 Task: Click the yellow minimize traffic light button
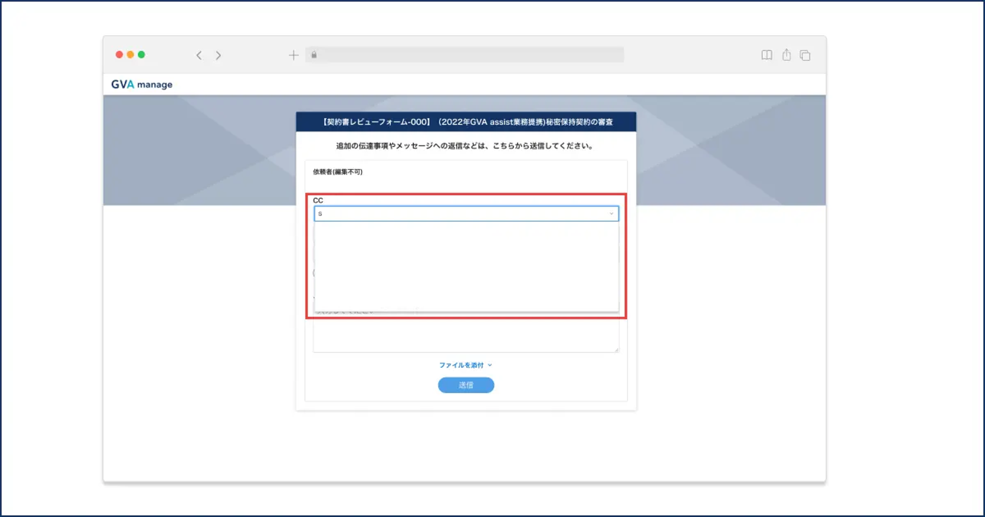130,55
